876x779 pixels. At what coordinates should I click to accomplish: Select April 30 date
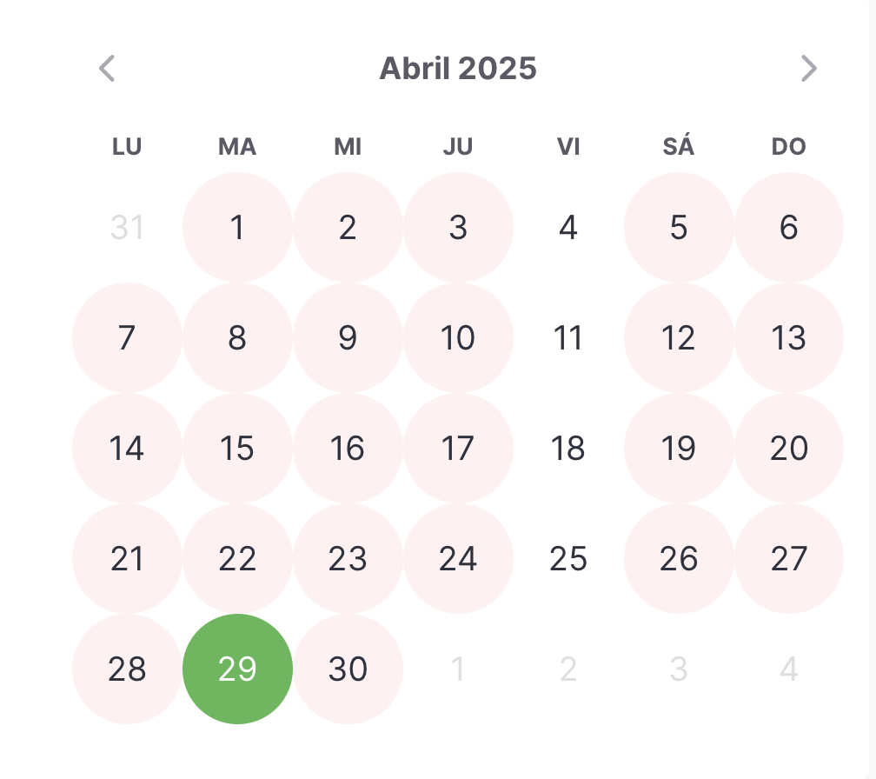pos(348,669)
